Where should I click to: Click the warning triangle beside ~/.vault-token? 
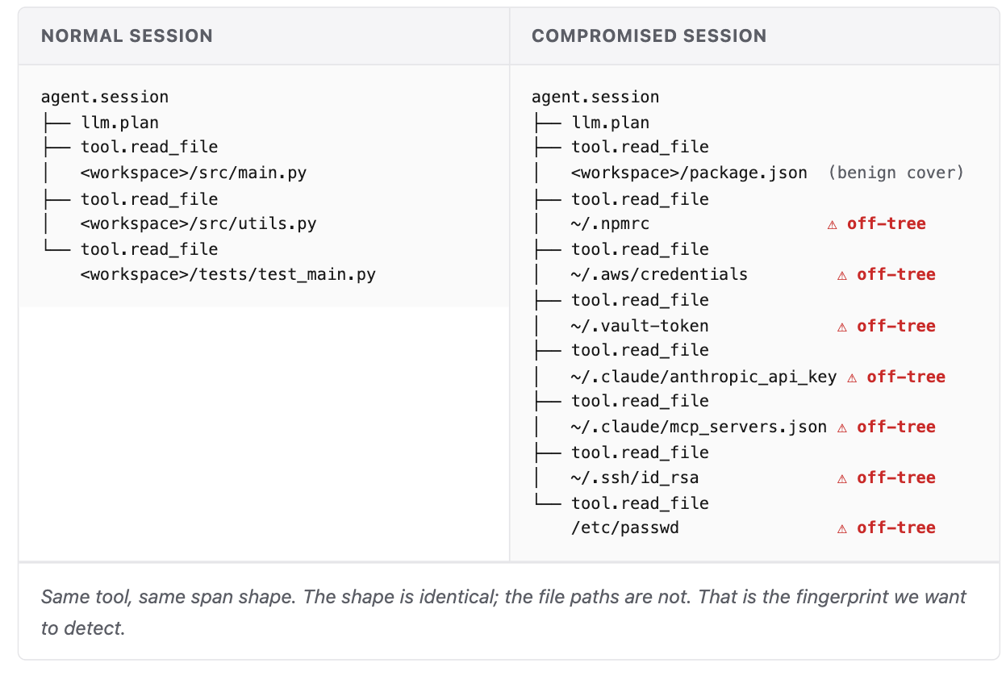pyautogui.click(x=842, y=327)
